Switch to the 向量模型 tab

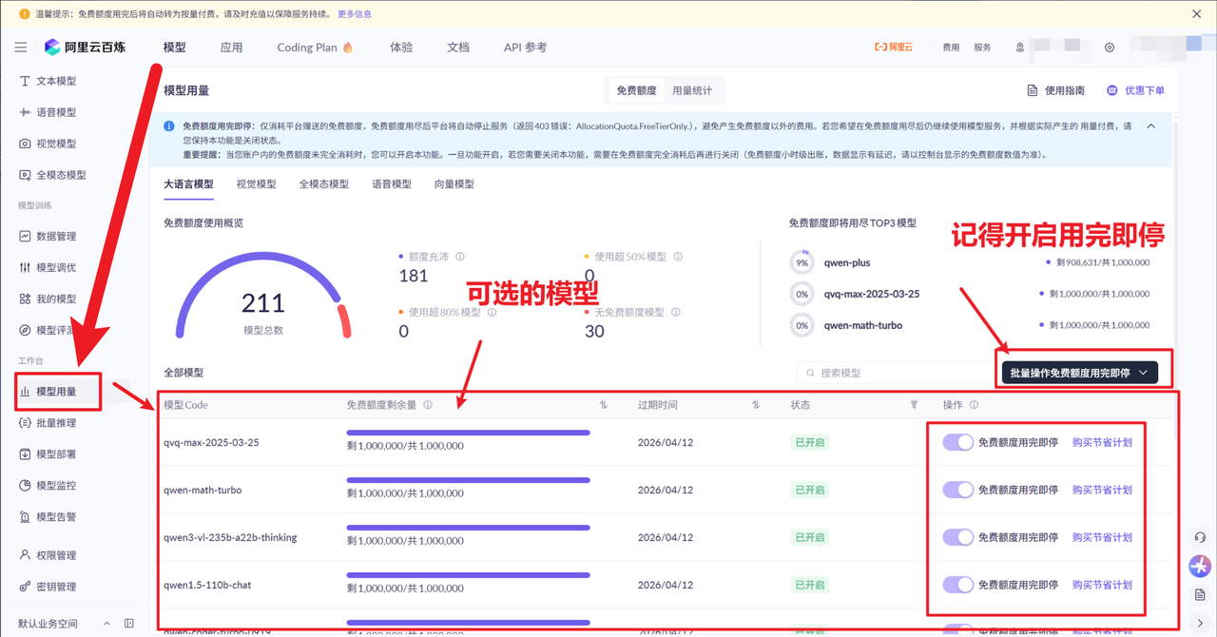[x=454, y=184]
